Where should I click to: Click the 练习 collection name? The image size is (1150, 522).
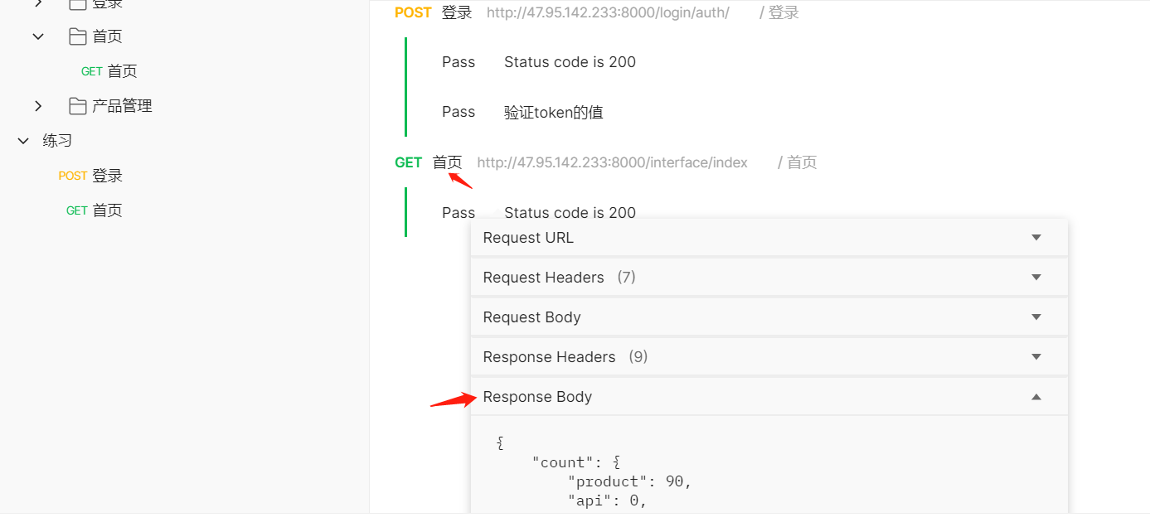pyautogui.click(x=57, y=141)
